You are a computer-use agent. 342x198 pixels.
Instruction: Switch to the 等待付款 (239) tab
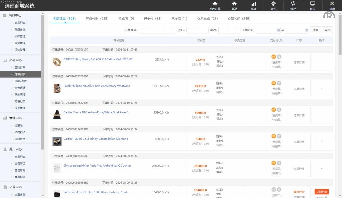[97, 19]
